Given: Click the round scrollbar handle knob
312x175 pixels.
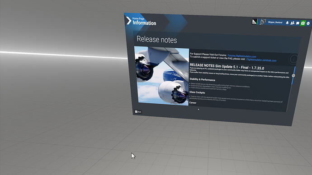Looking at the screenshot, I should (293, 76).
